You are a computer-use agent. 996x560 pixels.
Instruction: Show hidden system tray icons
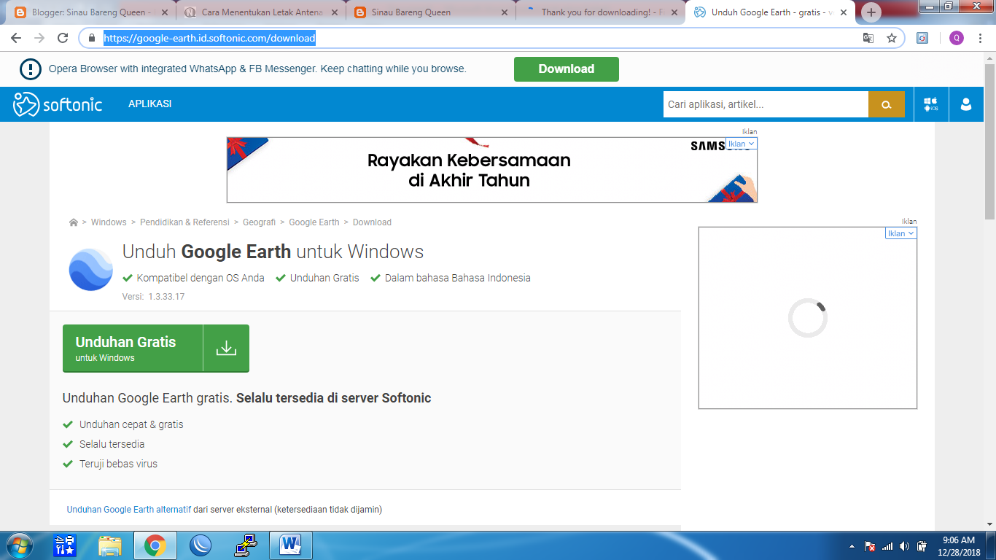click(852, 546)
